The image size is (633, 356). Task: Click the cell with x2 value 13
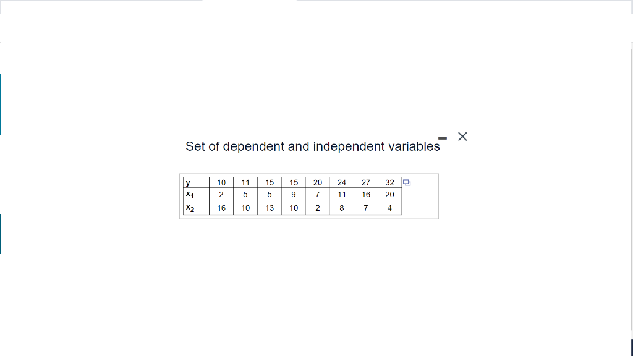pos(269,208)
